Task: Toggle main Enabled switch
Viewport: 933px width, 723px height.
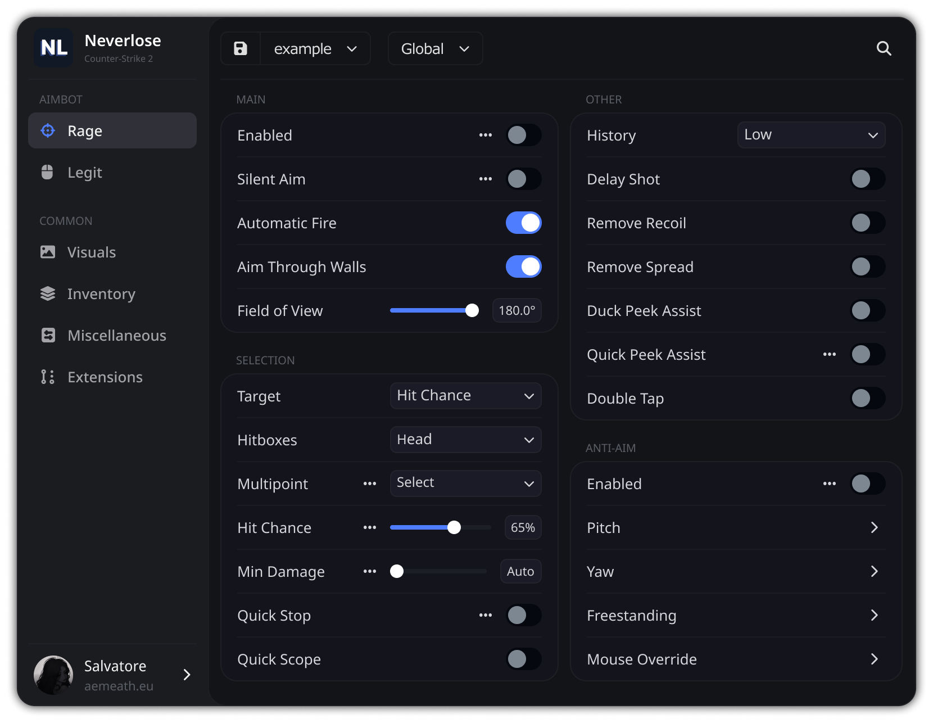Action: [x=524, y=135]
